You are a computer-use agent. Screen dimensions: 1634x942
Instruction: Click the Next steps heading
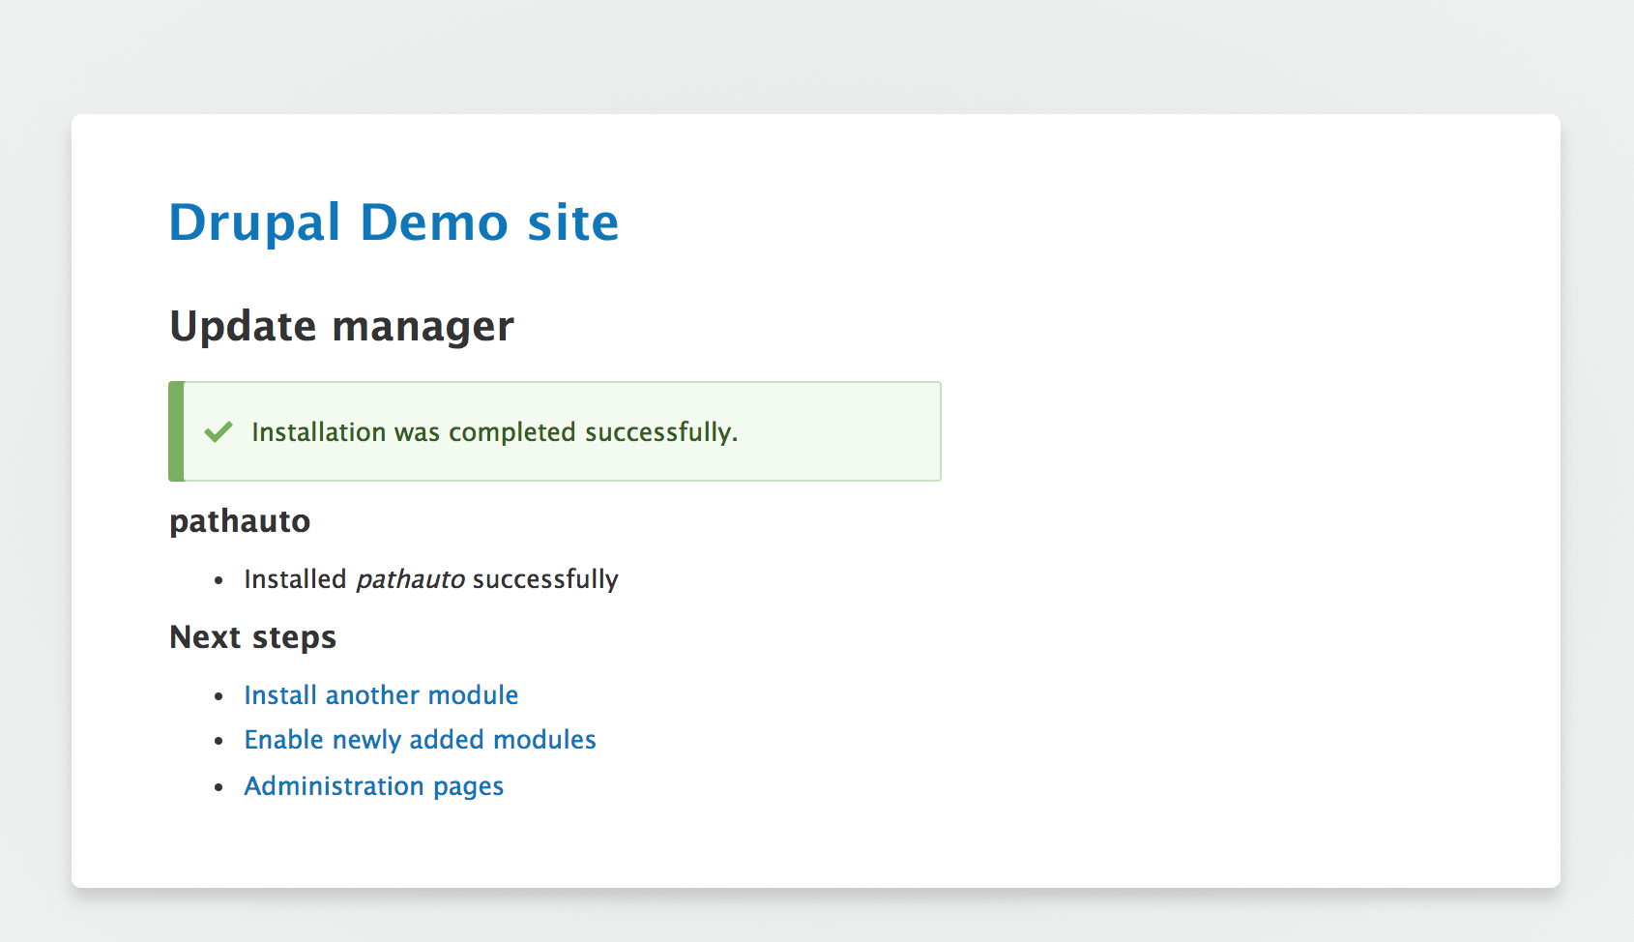252,637
